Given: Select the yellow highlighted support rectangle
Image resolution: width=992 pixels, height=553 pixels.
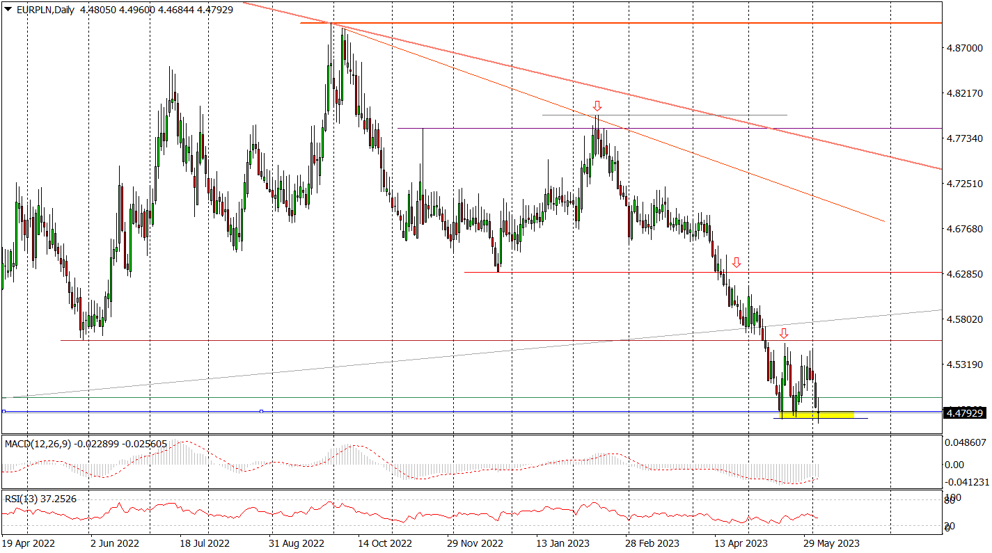Looking at the screenshot, I should pos(818,415).
